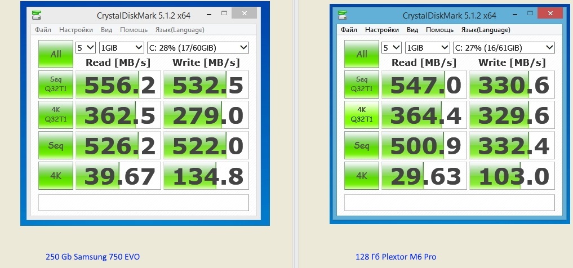Viewport: 573px width, 268px height.
Task: Click the 556.2 Seq Q32T1 read result
Action: pyautogui.click(x=118, y=84)
